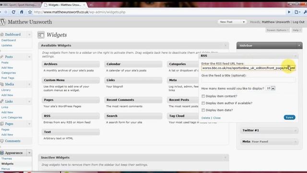Open the browser page menu icon

[x=297, y=12]
